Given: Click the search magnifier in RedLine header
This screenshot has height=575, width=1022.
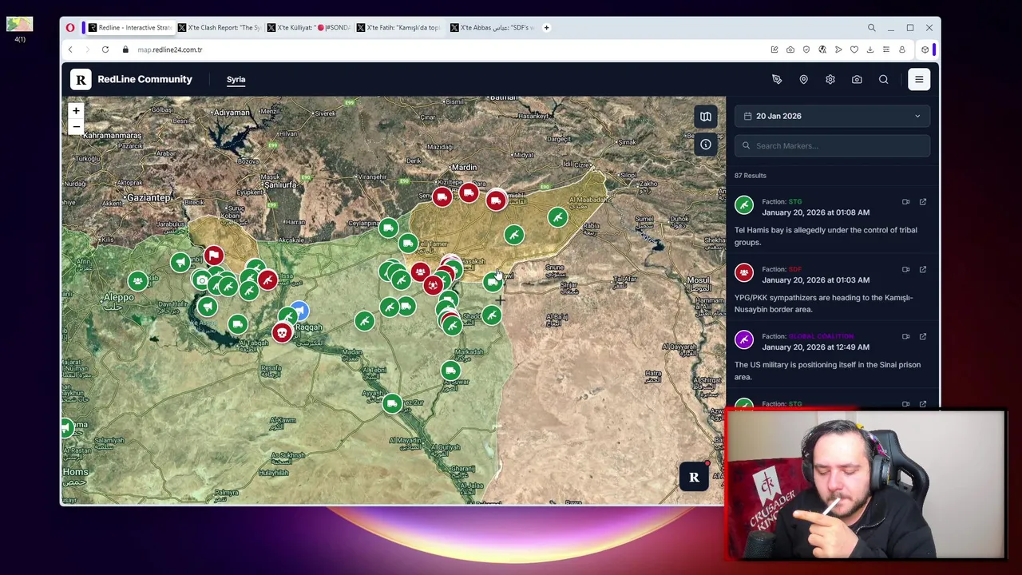Looking at the screenshot, I should [x=883, y=79].
